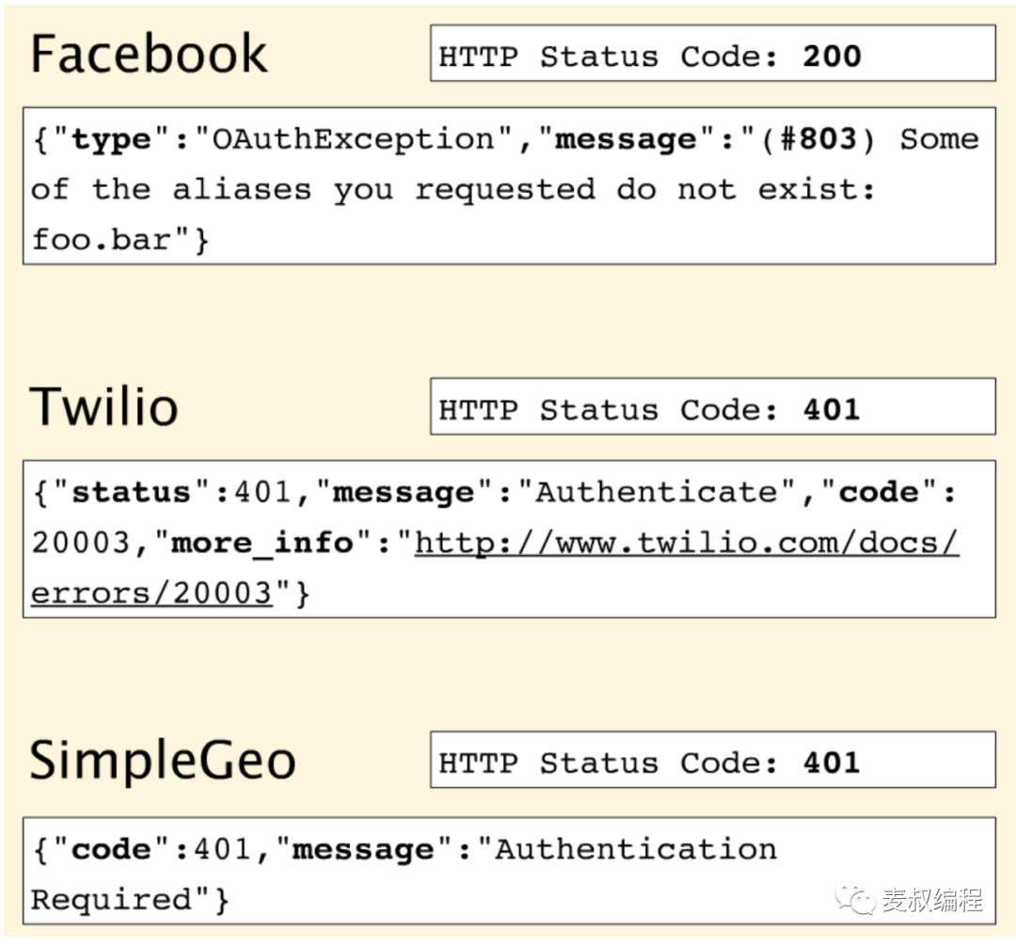Click the bold "status" key in Twilio JSON

click(132, 493)
